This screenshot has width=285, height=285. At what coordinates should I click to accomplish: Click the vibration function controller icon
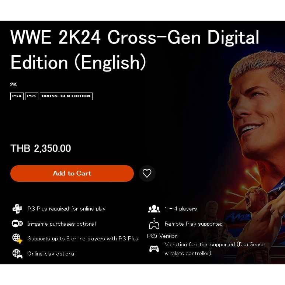coord(154,249)
